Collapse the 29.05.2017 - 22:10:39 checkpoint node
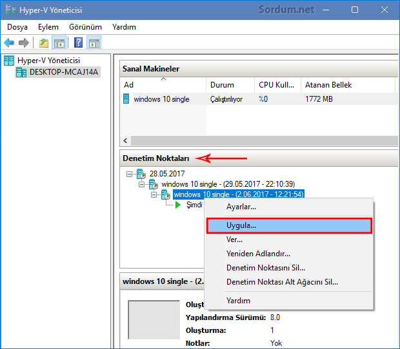Screen dimensions: 400x349 [x=141, y=185]
